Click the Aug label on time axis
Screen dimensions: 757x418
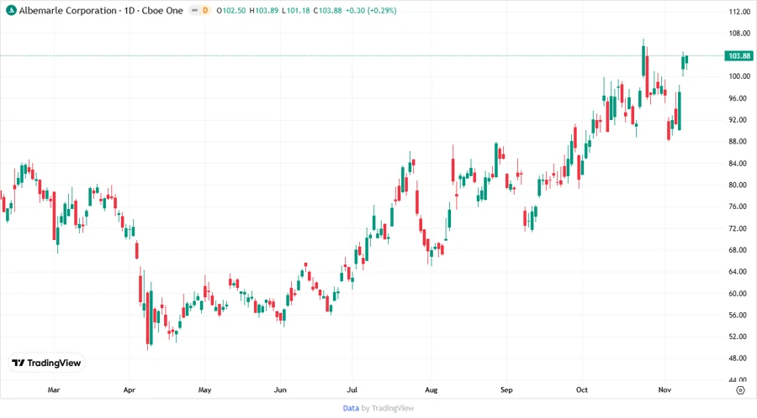point(431,389)
